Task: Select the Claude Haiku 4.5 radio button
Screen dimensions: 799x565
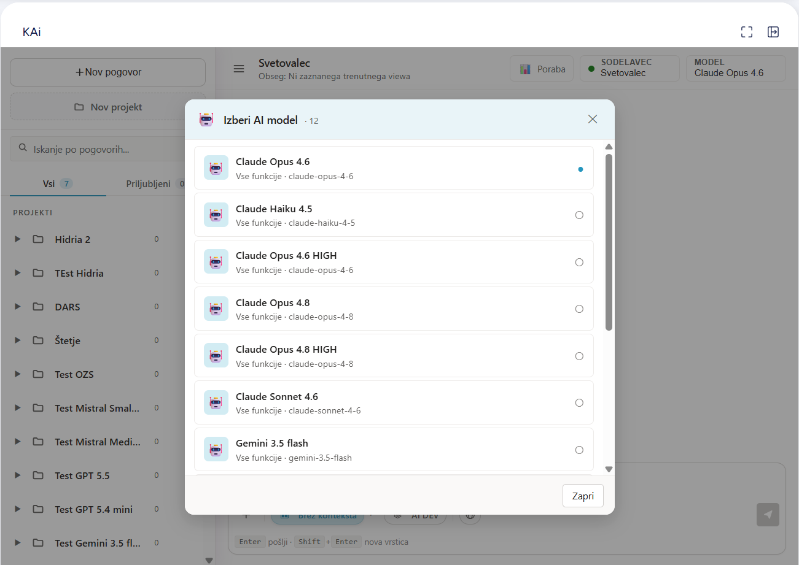Action: tap(579, 215)
